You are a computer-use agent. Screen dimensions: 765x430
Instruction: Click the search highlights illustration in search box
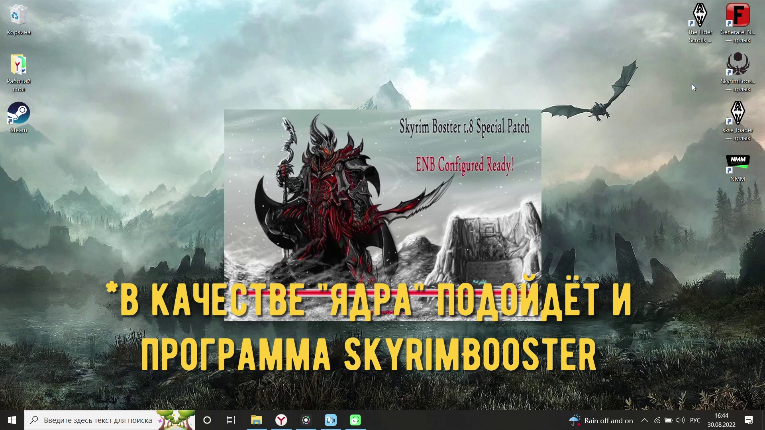click(176, 420)
